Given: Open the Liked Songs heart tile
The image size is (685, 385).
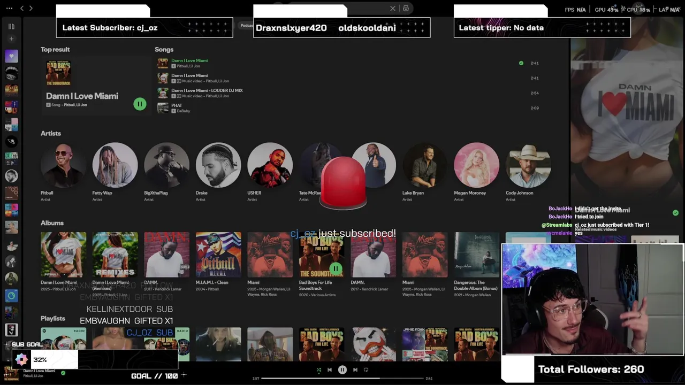Looking at the screenshot, I should [x=11, y=56].
